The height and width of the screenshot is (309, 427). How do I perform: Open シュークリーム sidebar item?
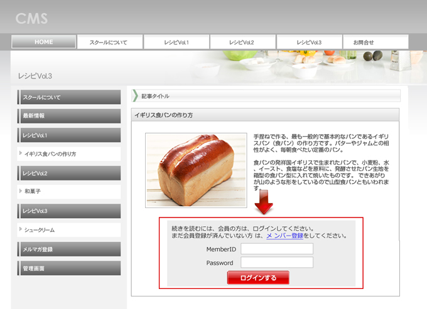pyautogui.click(x=69, y=230)
